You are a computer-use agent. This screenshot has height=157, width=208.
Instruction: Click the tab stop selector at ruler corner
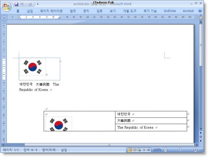coord(4,17)
